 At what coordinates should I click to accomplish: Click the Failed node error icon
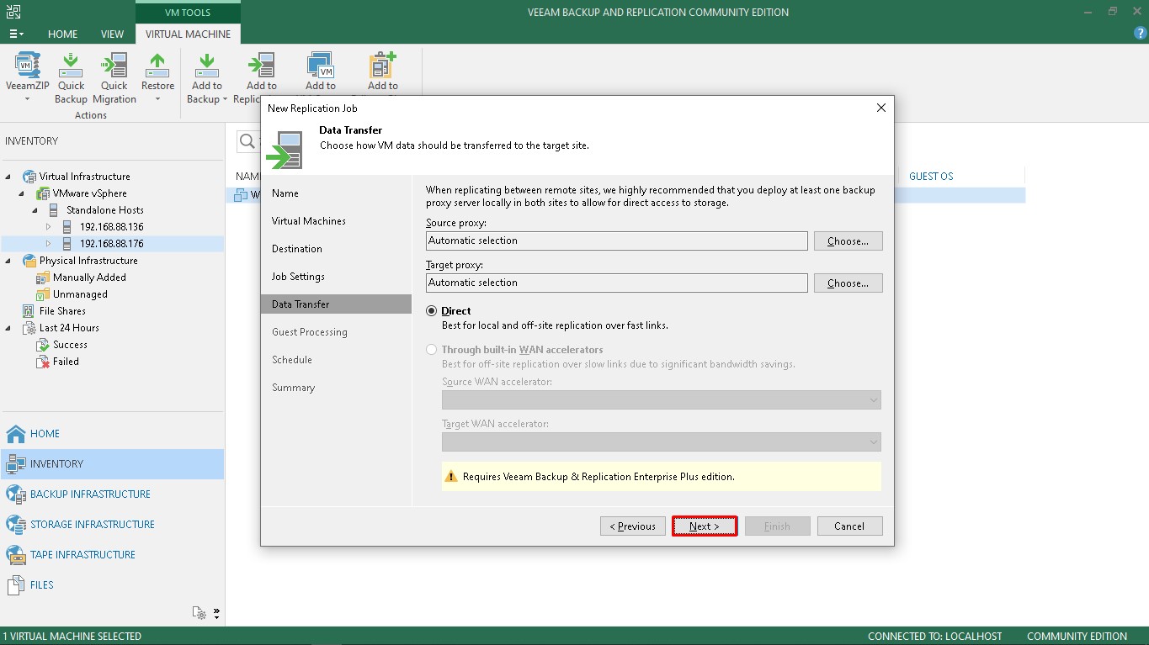click(x=43, y=362)
